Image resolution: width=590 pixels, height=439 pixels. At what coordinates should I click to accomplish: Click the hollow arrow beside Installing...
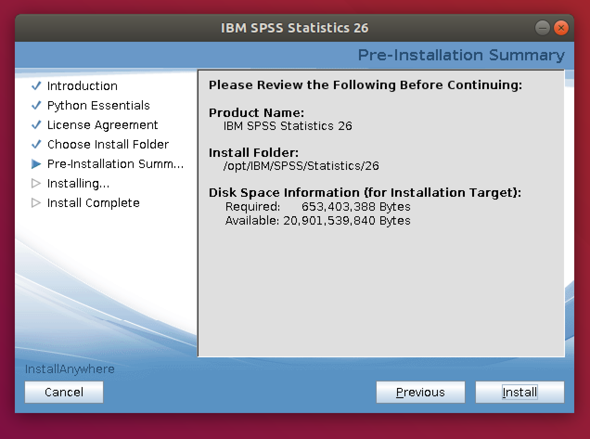36,184
